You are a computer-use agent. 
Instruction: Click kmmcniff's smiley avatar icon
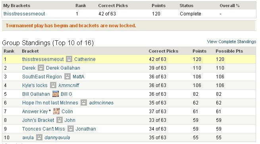(x=53, y=85)
